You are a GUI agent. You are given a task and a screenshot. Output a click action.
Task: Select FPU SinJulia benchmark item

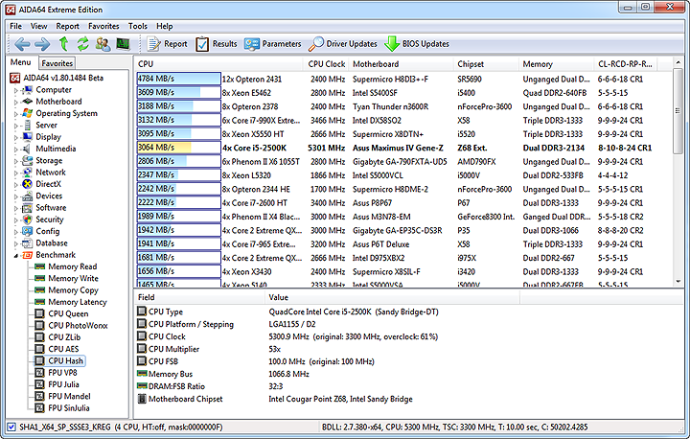click(69, 408)
